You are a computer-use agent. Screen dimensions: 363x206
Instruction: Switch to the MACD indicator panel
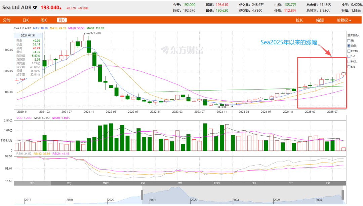[106, 183]
